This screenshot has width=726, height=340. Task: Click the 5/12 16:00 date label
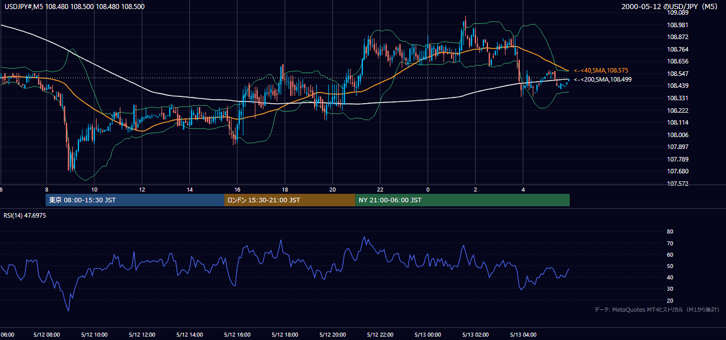click(x=237, y=335)
